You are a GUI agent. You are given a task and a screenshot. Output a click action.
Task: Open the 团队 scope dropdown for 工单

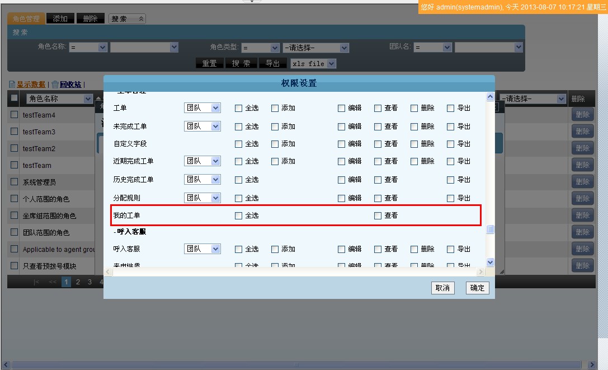[202, 108]
